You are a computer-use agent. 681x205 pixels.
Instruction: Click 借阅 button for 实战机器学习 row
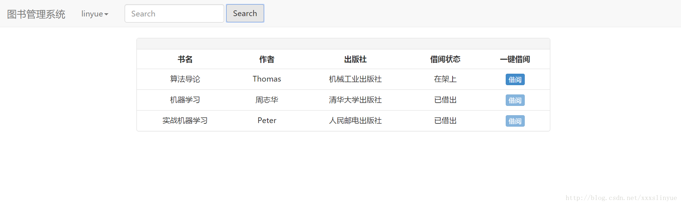tap(515, 121)
